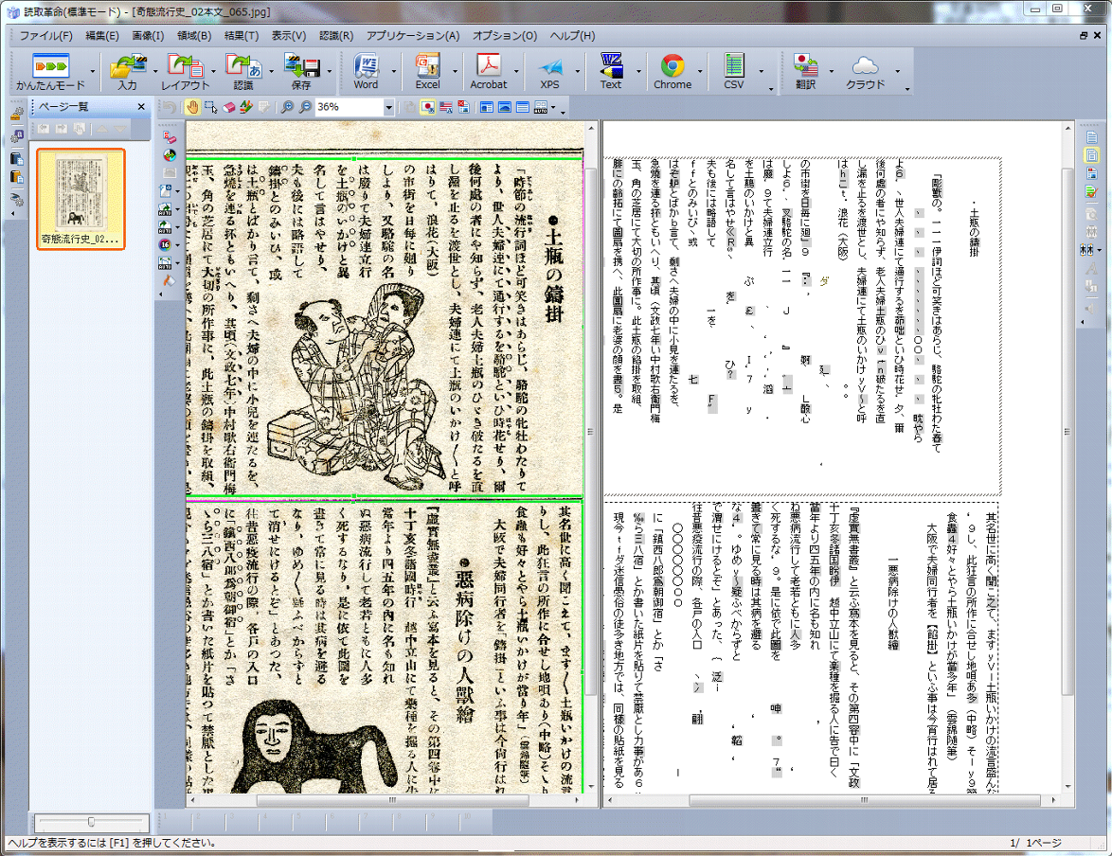Click the レイアウト layout icon
Image resolution: width=1112 pixels, height=856 pixels.
tap(185, 72)
